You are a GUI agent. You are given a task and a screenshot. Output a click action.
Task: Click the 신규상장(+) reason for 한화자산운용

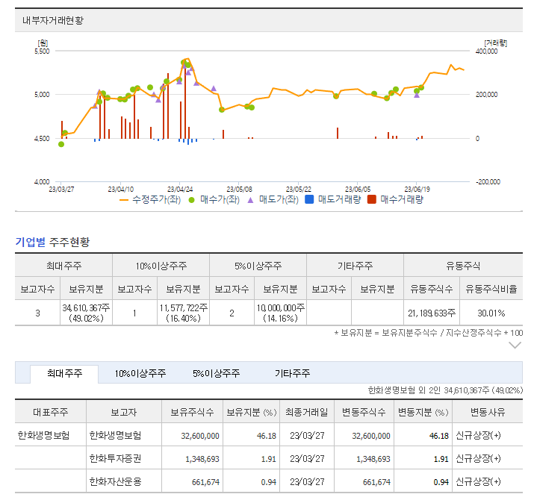(478, 481)
